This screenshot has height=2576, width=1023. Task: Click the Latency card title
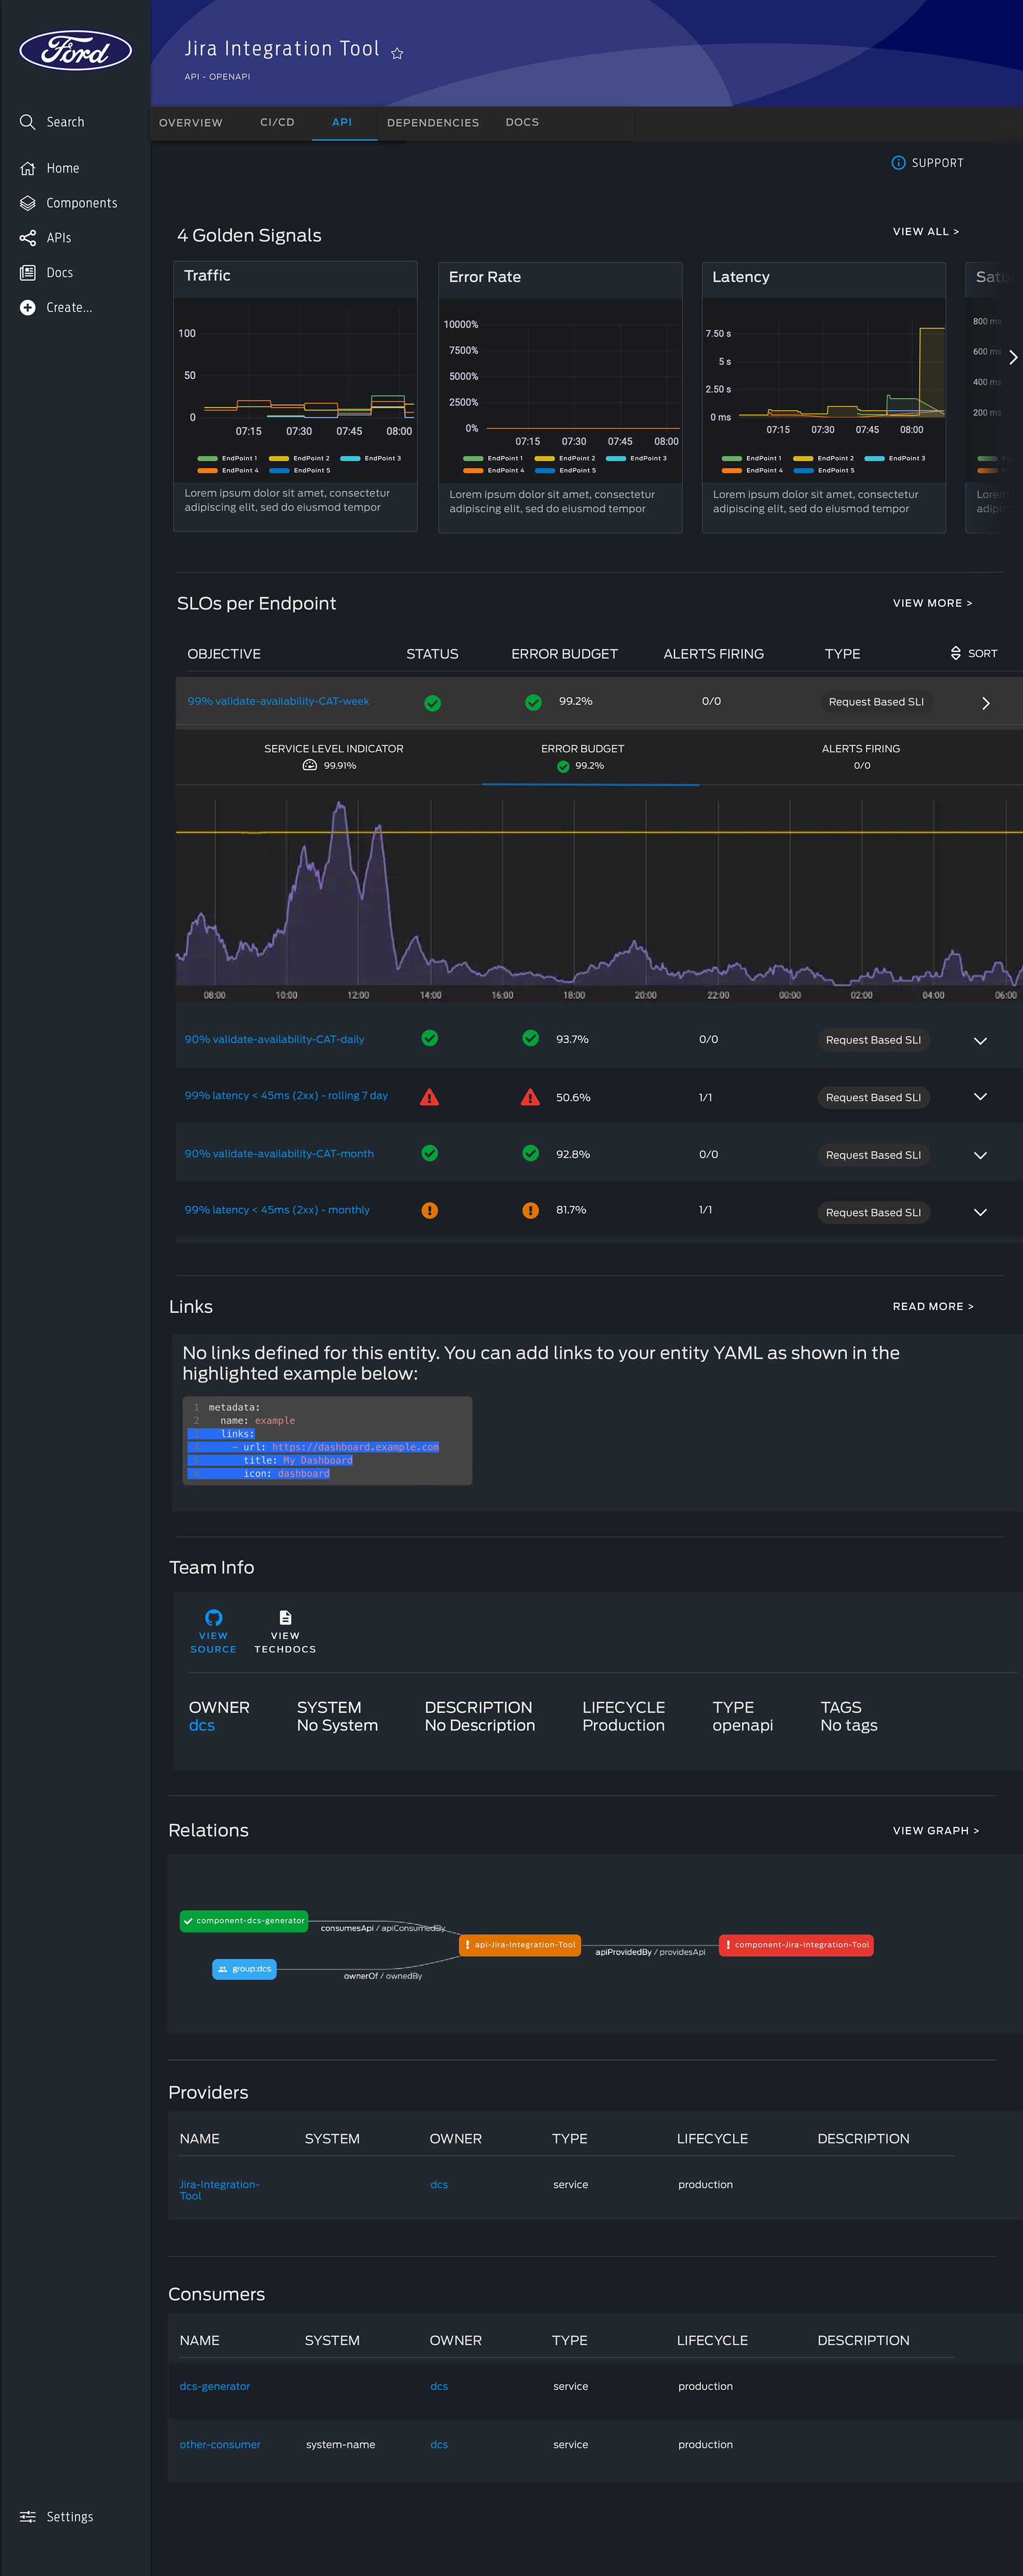pyautogui.click(x=741, y=277)
